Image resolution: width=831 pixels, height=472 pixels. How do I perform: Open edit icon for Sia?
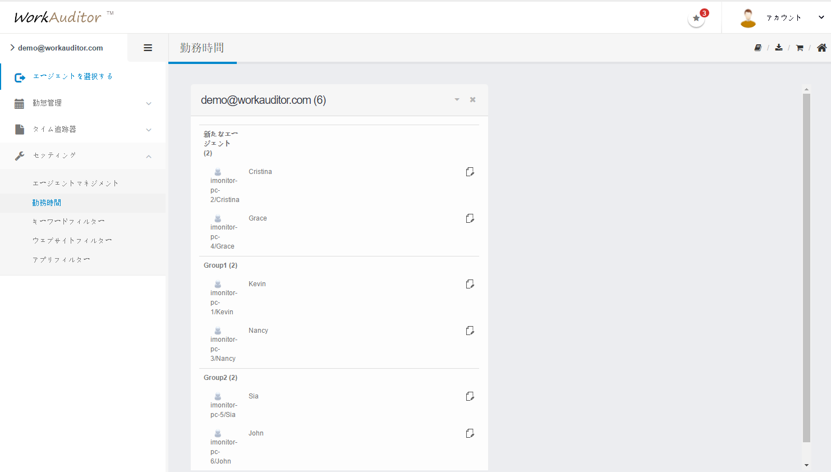pyautogui.click(x=470, y=396)
